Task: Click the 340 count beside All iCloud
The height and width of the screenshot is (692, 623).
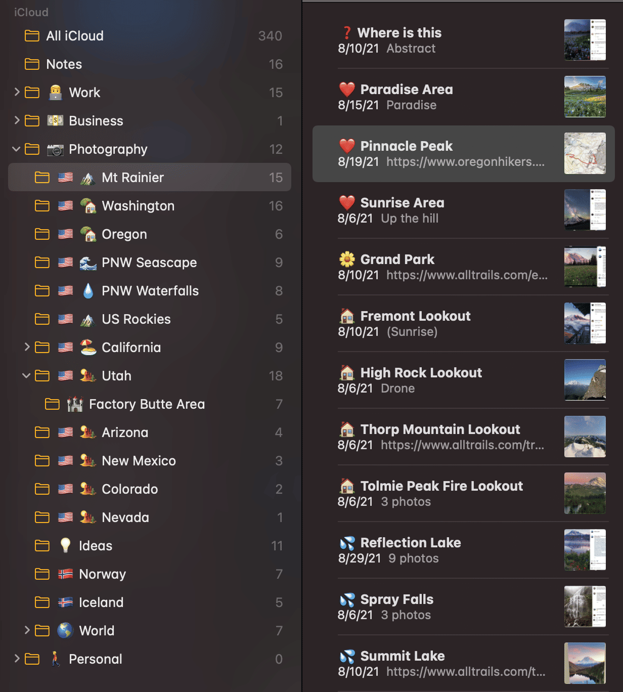Action: click(270, 36)
